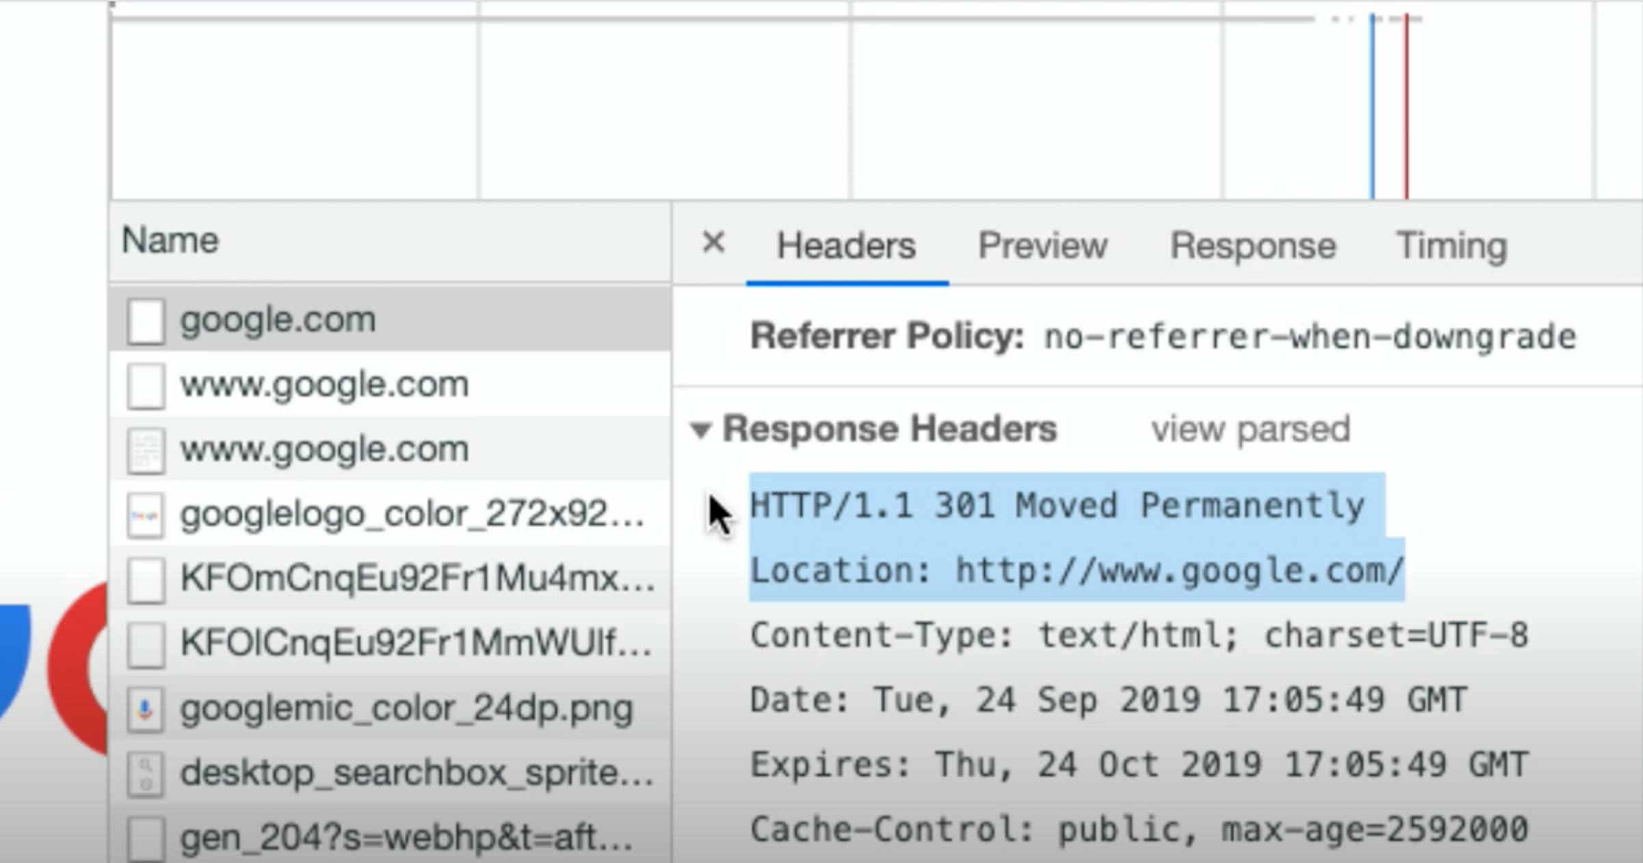The image size is (1643, 863).
Task: Click the Expires header line
Action: point(1139,765)
